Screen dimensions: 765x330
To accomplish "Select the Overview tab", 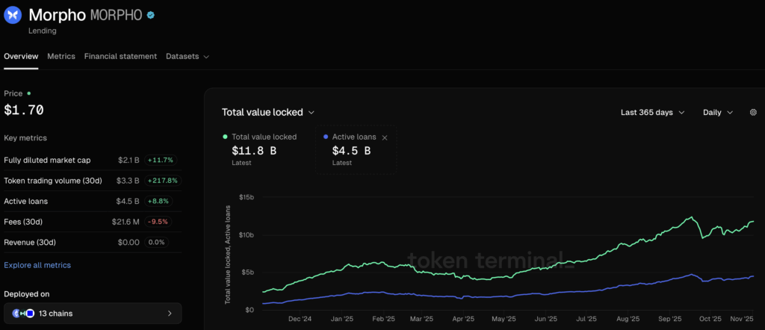I will tap(21, 56).
